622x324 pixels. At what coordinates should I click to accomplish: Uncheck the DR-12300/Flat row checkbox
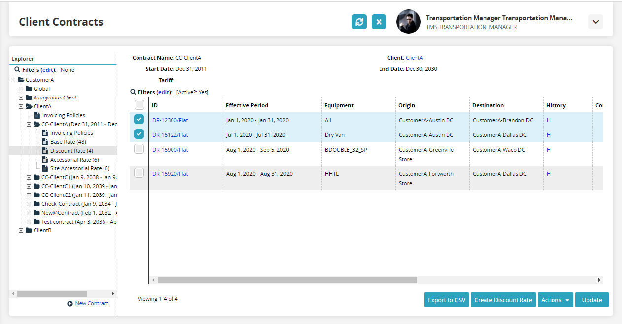(x=139, y=119)
